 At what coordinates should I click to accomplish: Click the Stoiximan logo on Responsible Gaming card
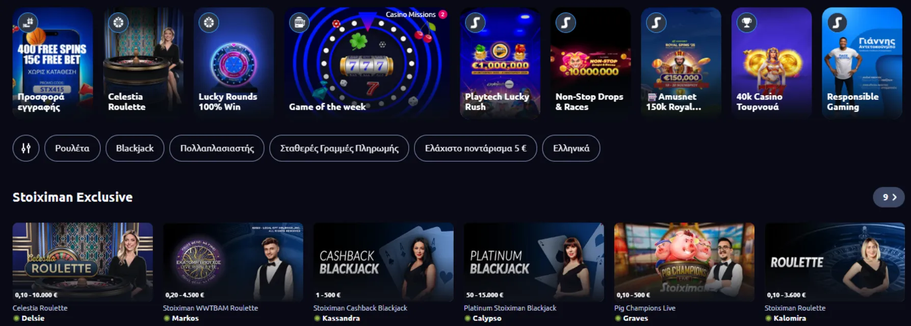(837, 22)
